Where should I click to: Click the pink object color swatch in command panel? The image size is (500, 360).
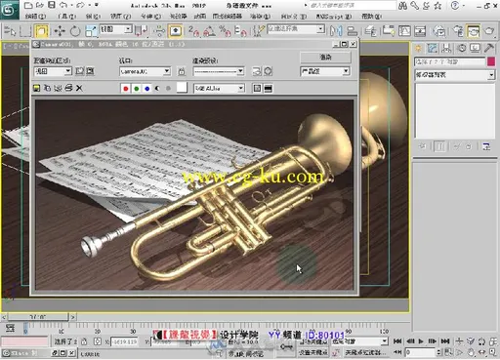(491, 61)
